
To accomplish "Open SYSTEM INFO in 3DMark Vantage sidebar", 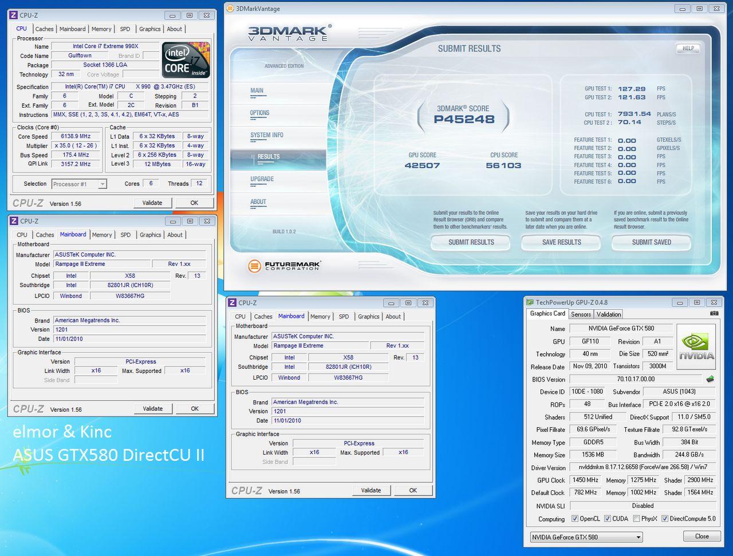I will coord(267,135).
